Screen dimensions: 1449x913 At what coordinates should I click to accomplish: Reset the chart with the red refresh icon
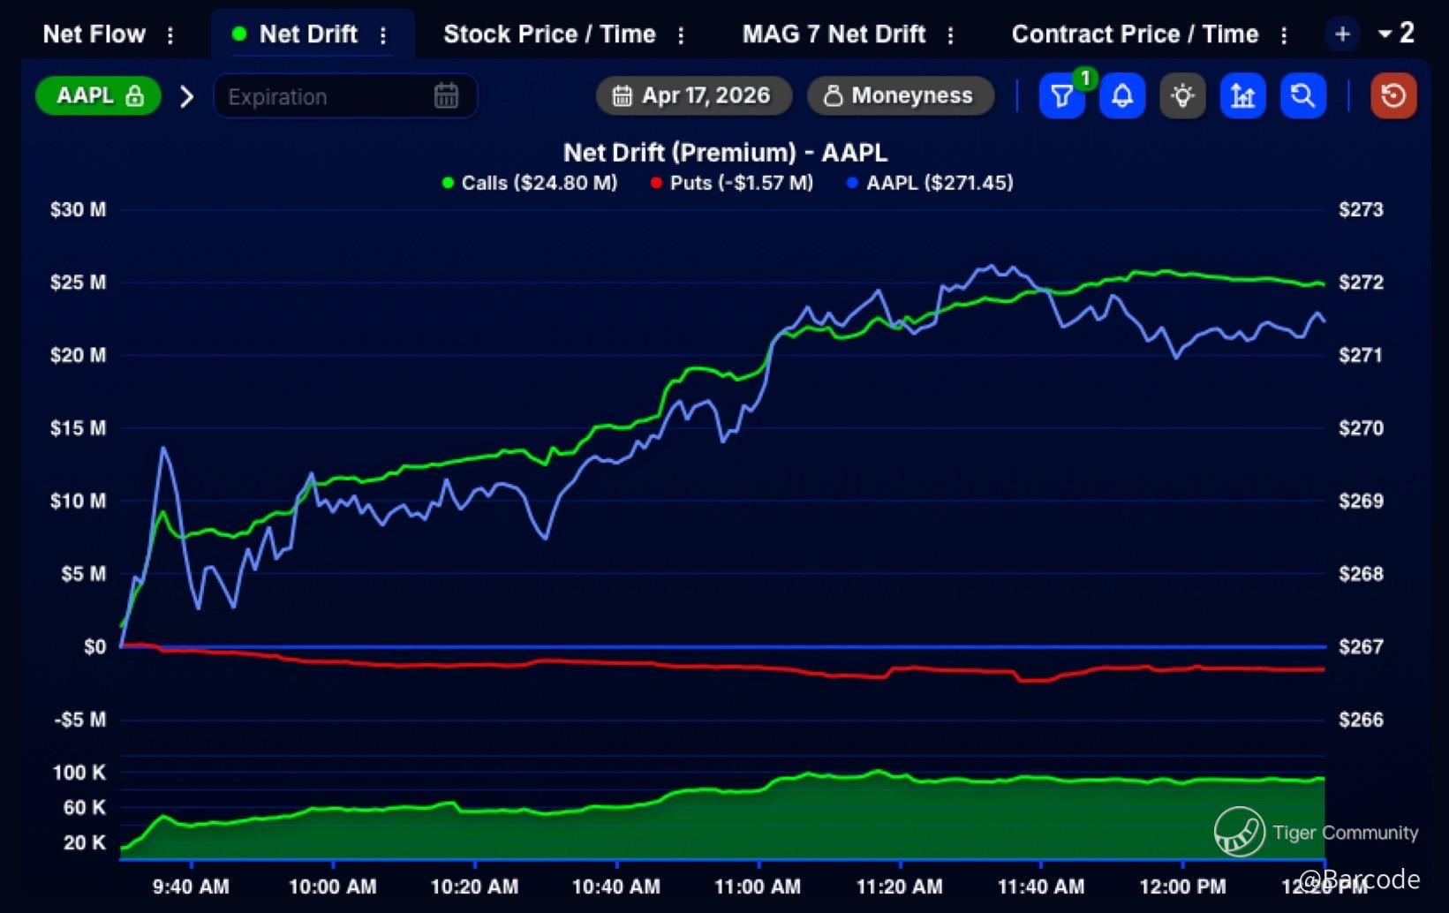click(1393, 95)
